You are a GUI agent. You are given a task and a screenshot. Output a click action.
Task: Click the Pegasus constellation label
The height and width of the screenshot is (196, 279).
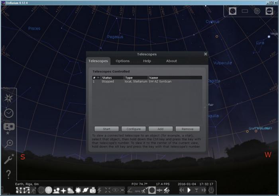click(x=115, y=37)
